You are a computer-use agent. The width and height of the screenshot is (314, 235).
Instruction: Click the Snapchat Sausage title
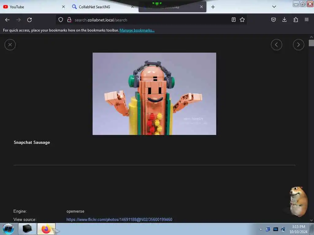[x=32, y=142]
